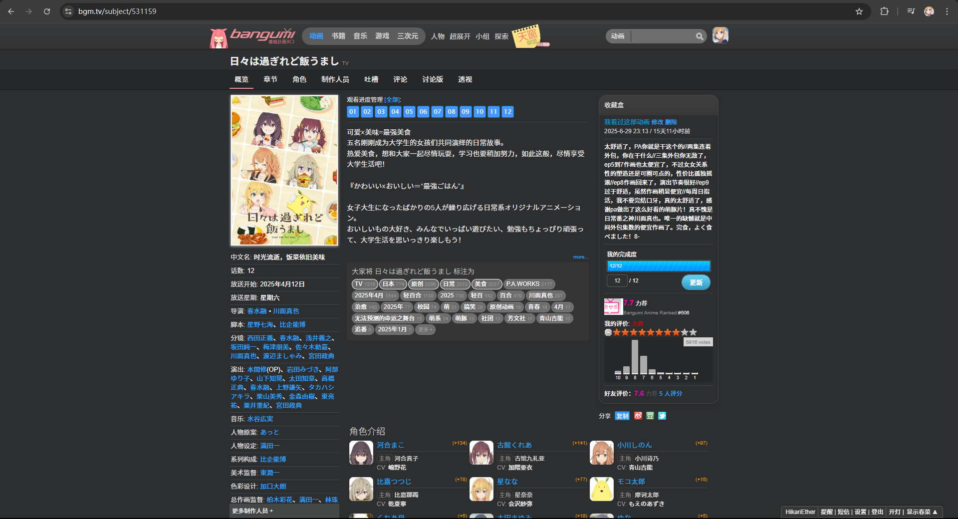The image size is (958, 519).
Task: Click the watched episodes count field
Action: point(617,280)
